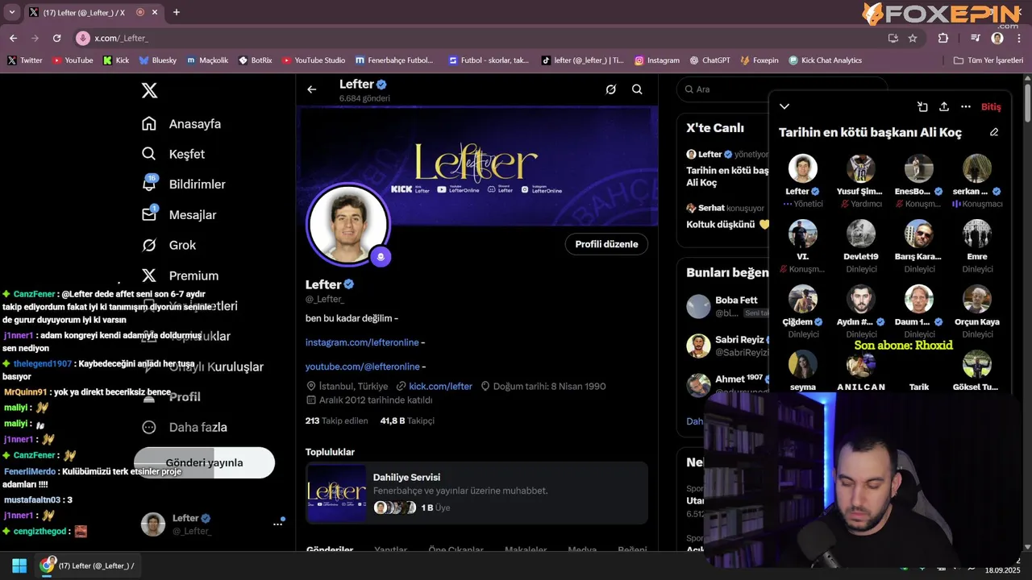
Task: Click Yusuf Şim... co-host avatar
Action: click(861, 168)
